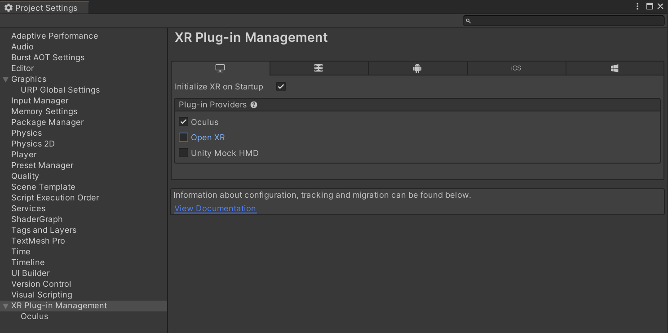Viewport: 668px width, 333px height.
Task: Open the Time settings
Action: pyautogui.click(x=21, y=252)
